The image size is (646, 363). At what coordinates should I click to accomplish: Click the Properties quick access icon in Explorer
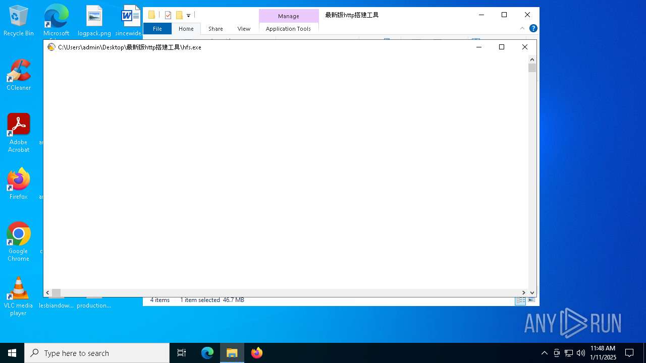click(168, 15)
